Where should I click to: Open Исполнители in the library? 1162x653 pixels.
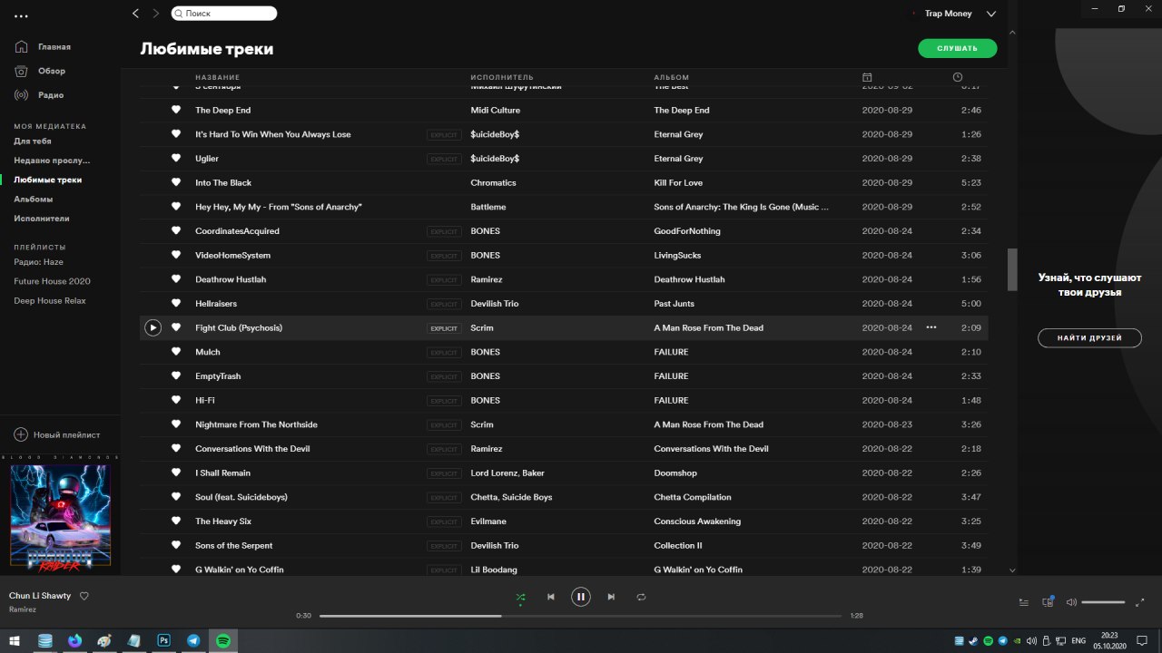point(42,219)
